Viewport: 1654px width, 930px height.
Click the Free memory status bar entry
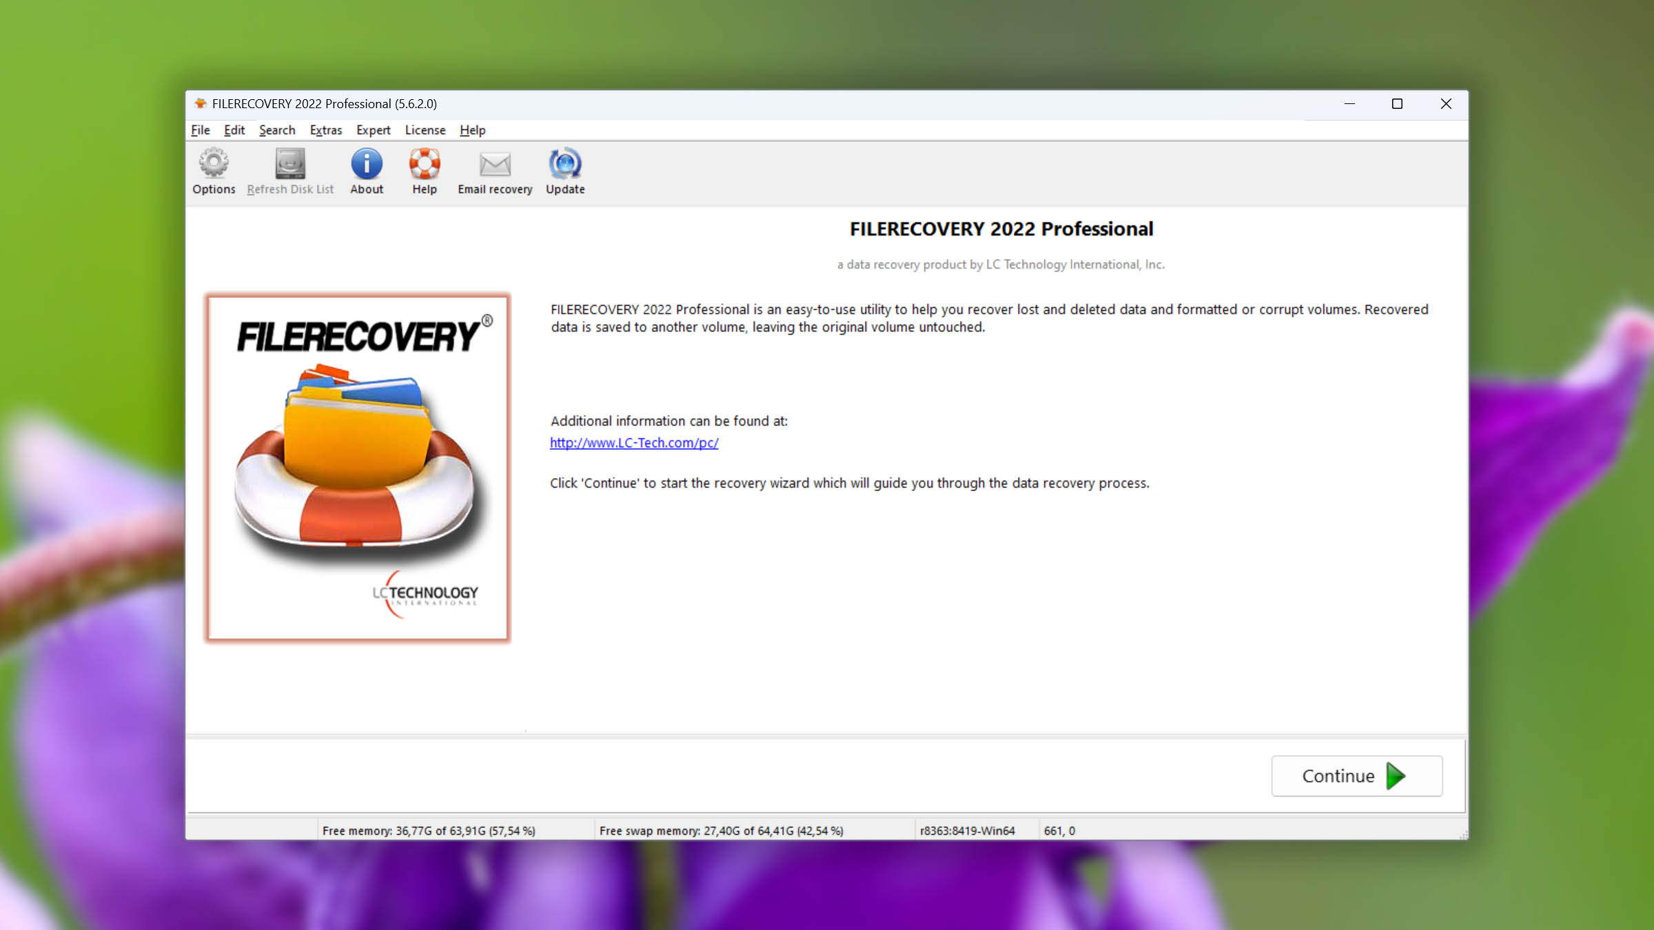coord(429,831)
